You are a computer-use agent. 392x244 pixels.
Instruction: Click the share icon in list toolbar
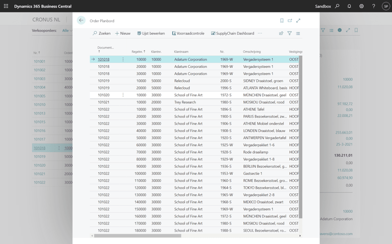coord(281,33)
